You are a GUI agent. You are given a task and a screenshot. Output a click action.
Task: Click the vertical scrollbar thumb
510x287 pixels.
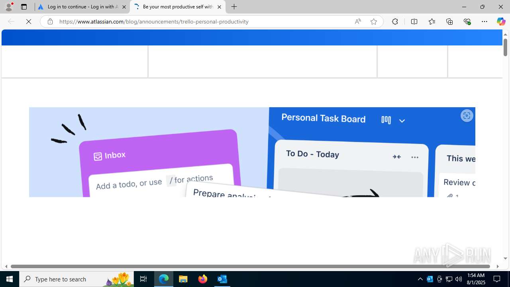coord(505,47)
